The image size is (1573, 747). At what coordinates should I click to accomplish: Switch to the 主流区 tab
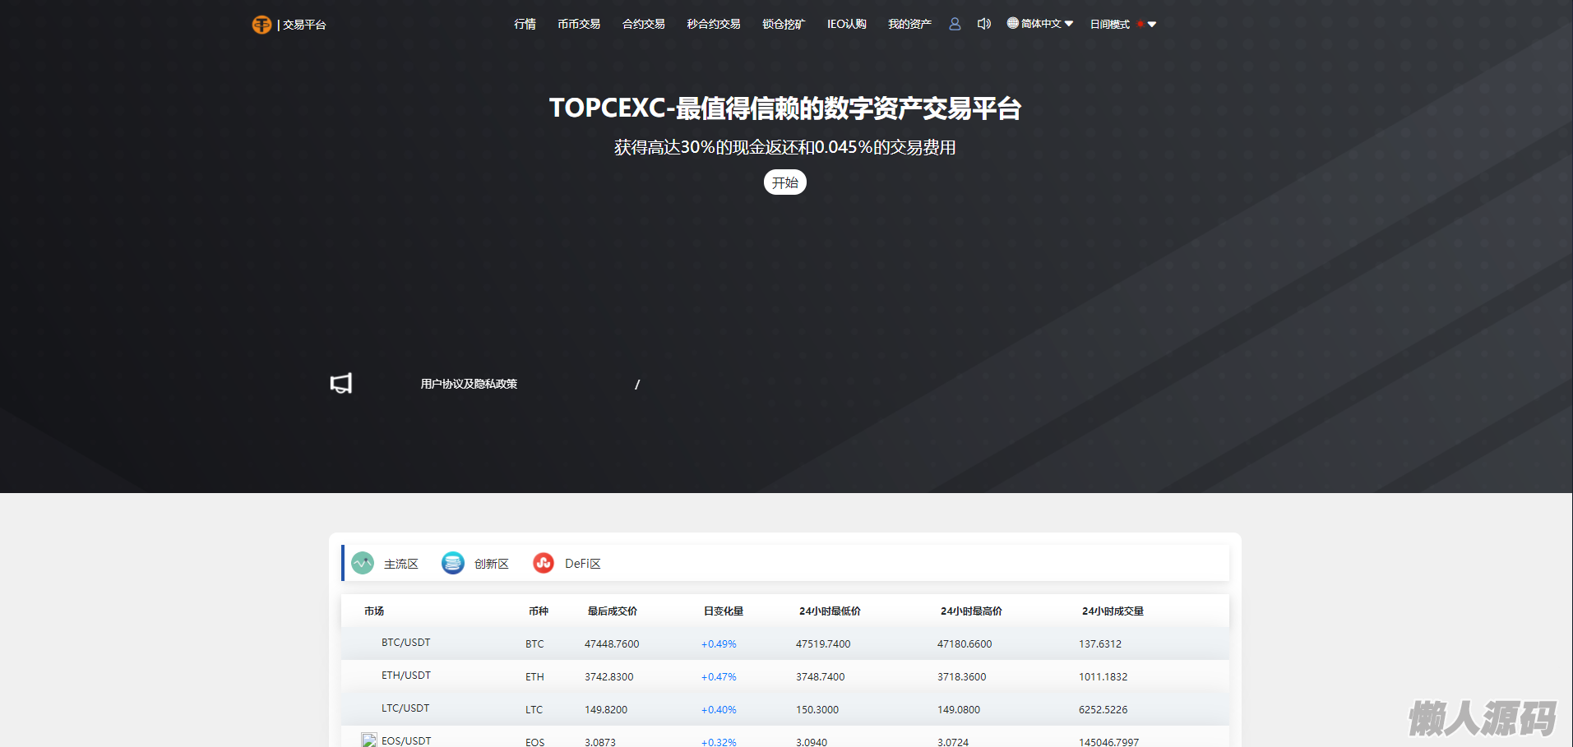pos(386,564)
